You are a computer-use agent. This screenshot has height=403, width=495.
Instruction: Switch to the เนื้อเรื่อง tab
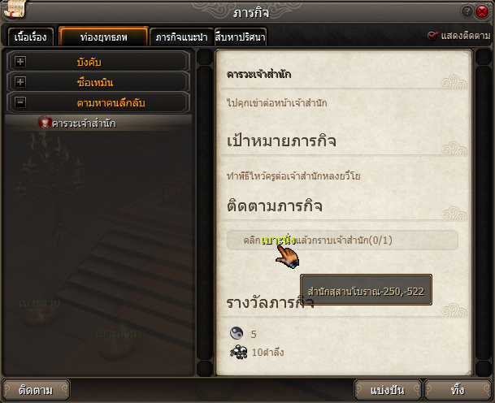point(31,37)
